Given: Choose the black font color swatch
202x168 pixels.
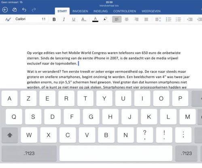Looking at the screenshot, I should coord(95,19).
